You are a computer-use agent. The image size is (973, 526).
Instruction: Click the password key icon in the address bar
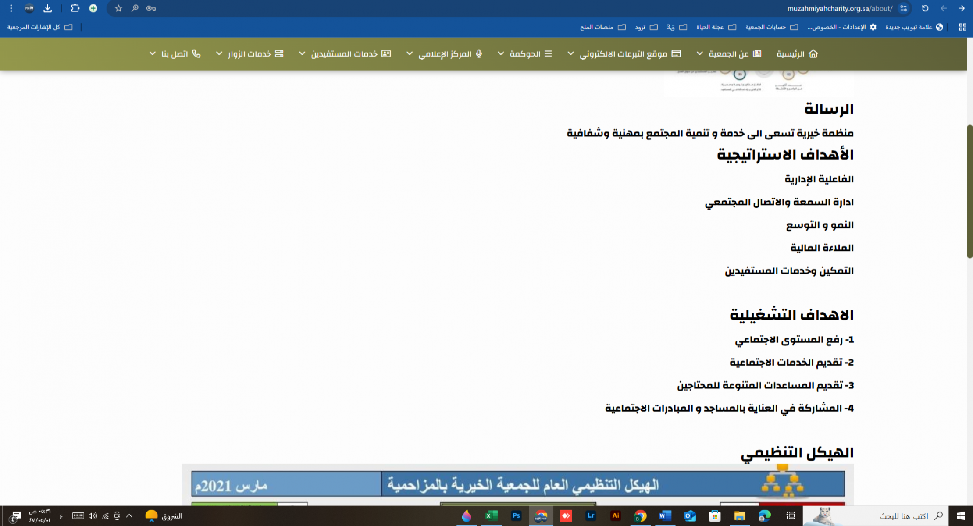151,8
